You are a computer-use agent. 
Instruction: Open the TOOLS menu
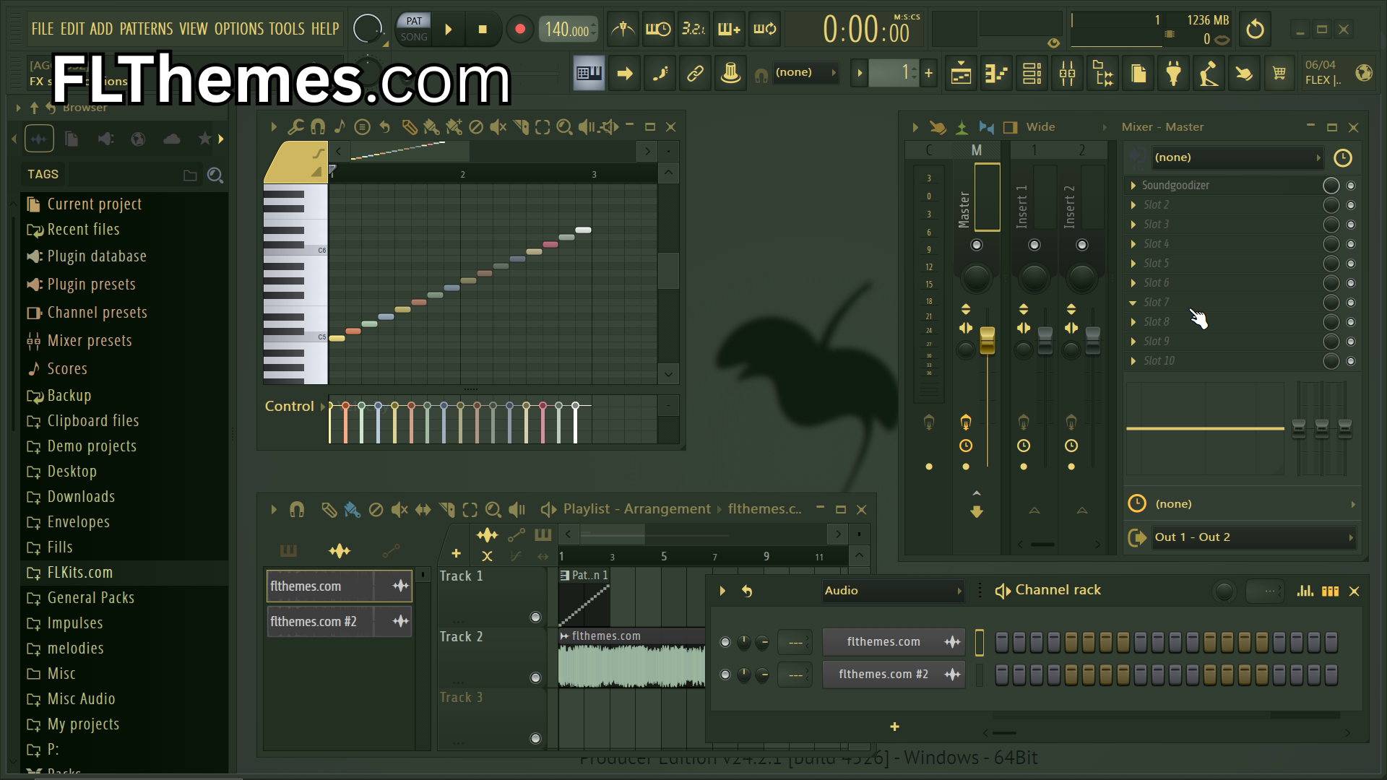pos(287,29)
